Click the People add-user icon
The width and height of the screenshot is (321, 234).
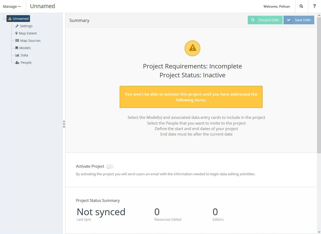tap(17, 63)
